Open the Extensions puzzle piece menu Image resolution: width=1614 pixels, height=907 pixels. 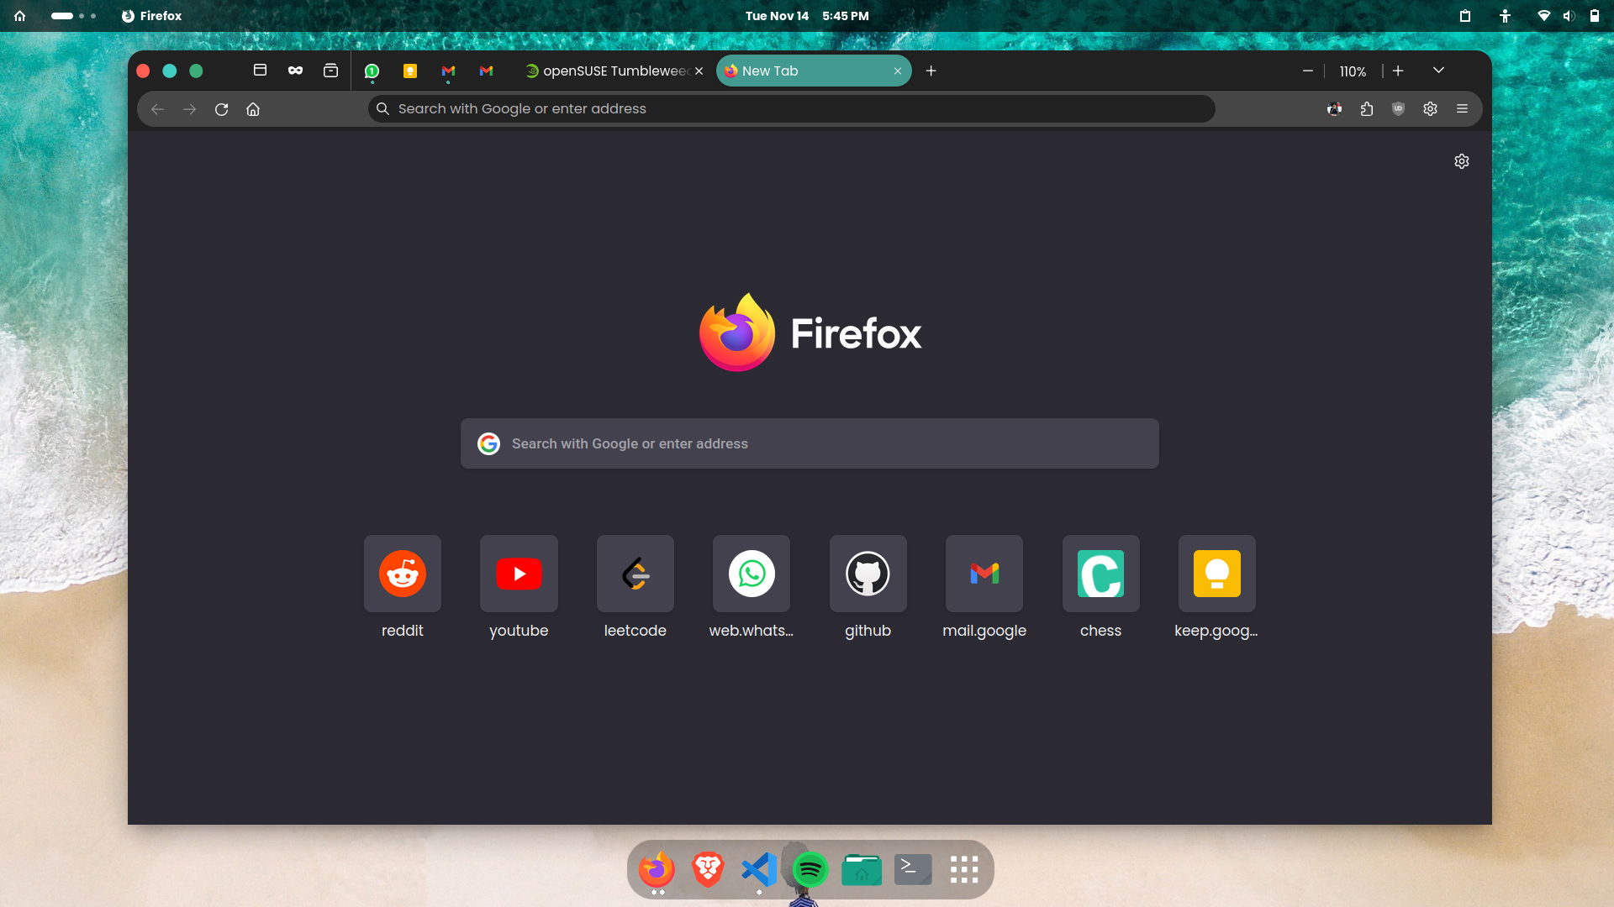1366,108
